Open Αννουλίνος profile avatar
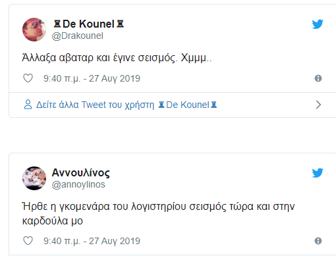Screen dimensions: 336x256 coord(34,178)
